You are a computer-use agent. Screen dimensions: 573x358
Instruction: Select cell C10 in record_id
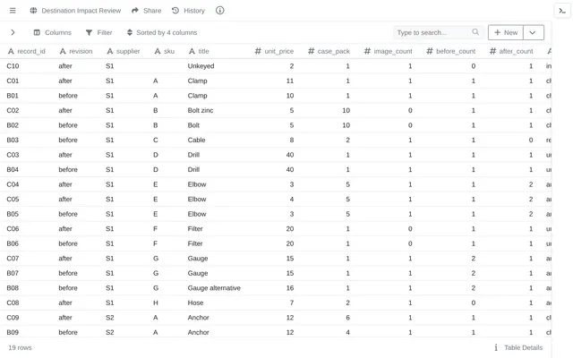(26, 66)
